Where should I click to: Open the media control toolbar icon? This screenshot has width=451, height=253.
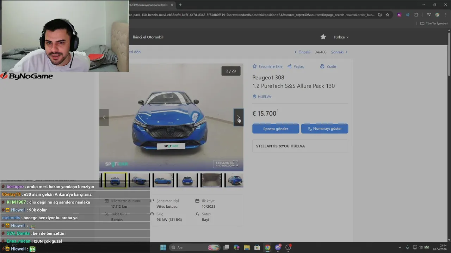tap(429, 15)
